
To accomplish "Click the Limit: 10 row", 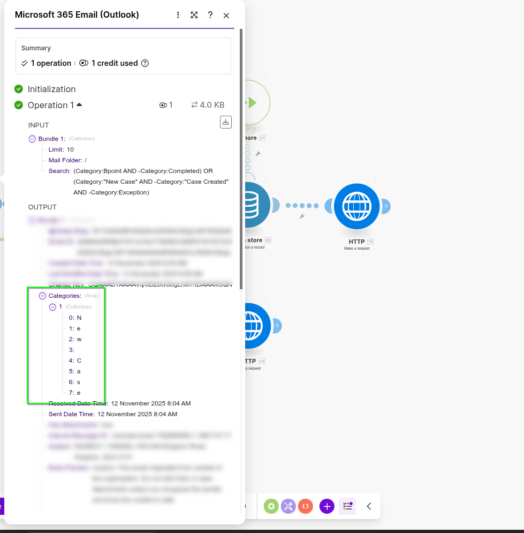I will [x=61, y=149].
